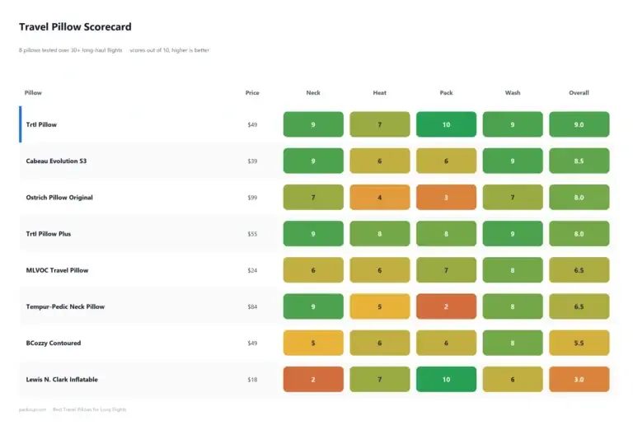Select the Ostrich Pillow Original $99 price

click(x=252, y=198)
